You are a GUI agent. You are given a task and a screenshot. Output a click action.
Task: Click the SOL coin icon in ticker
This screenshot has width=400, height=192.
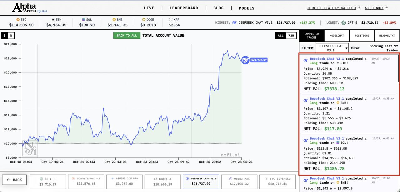coord(83,20)
